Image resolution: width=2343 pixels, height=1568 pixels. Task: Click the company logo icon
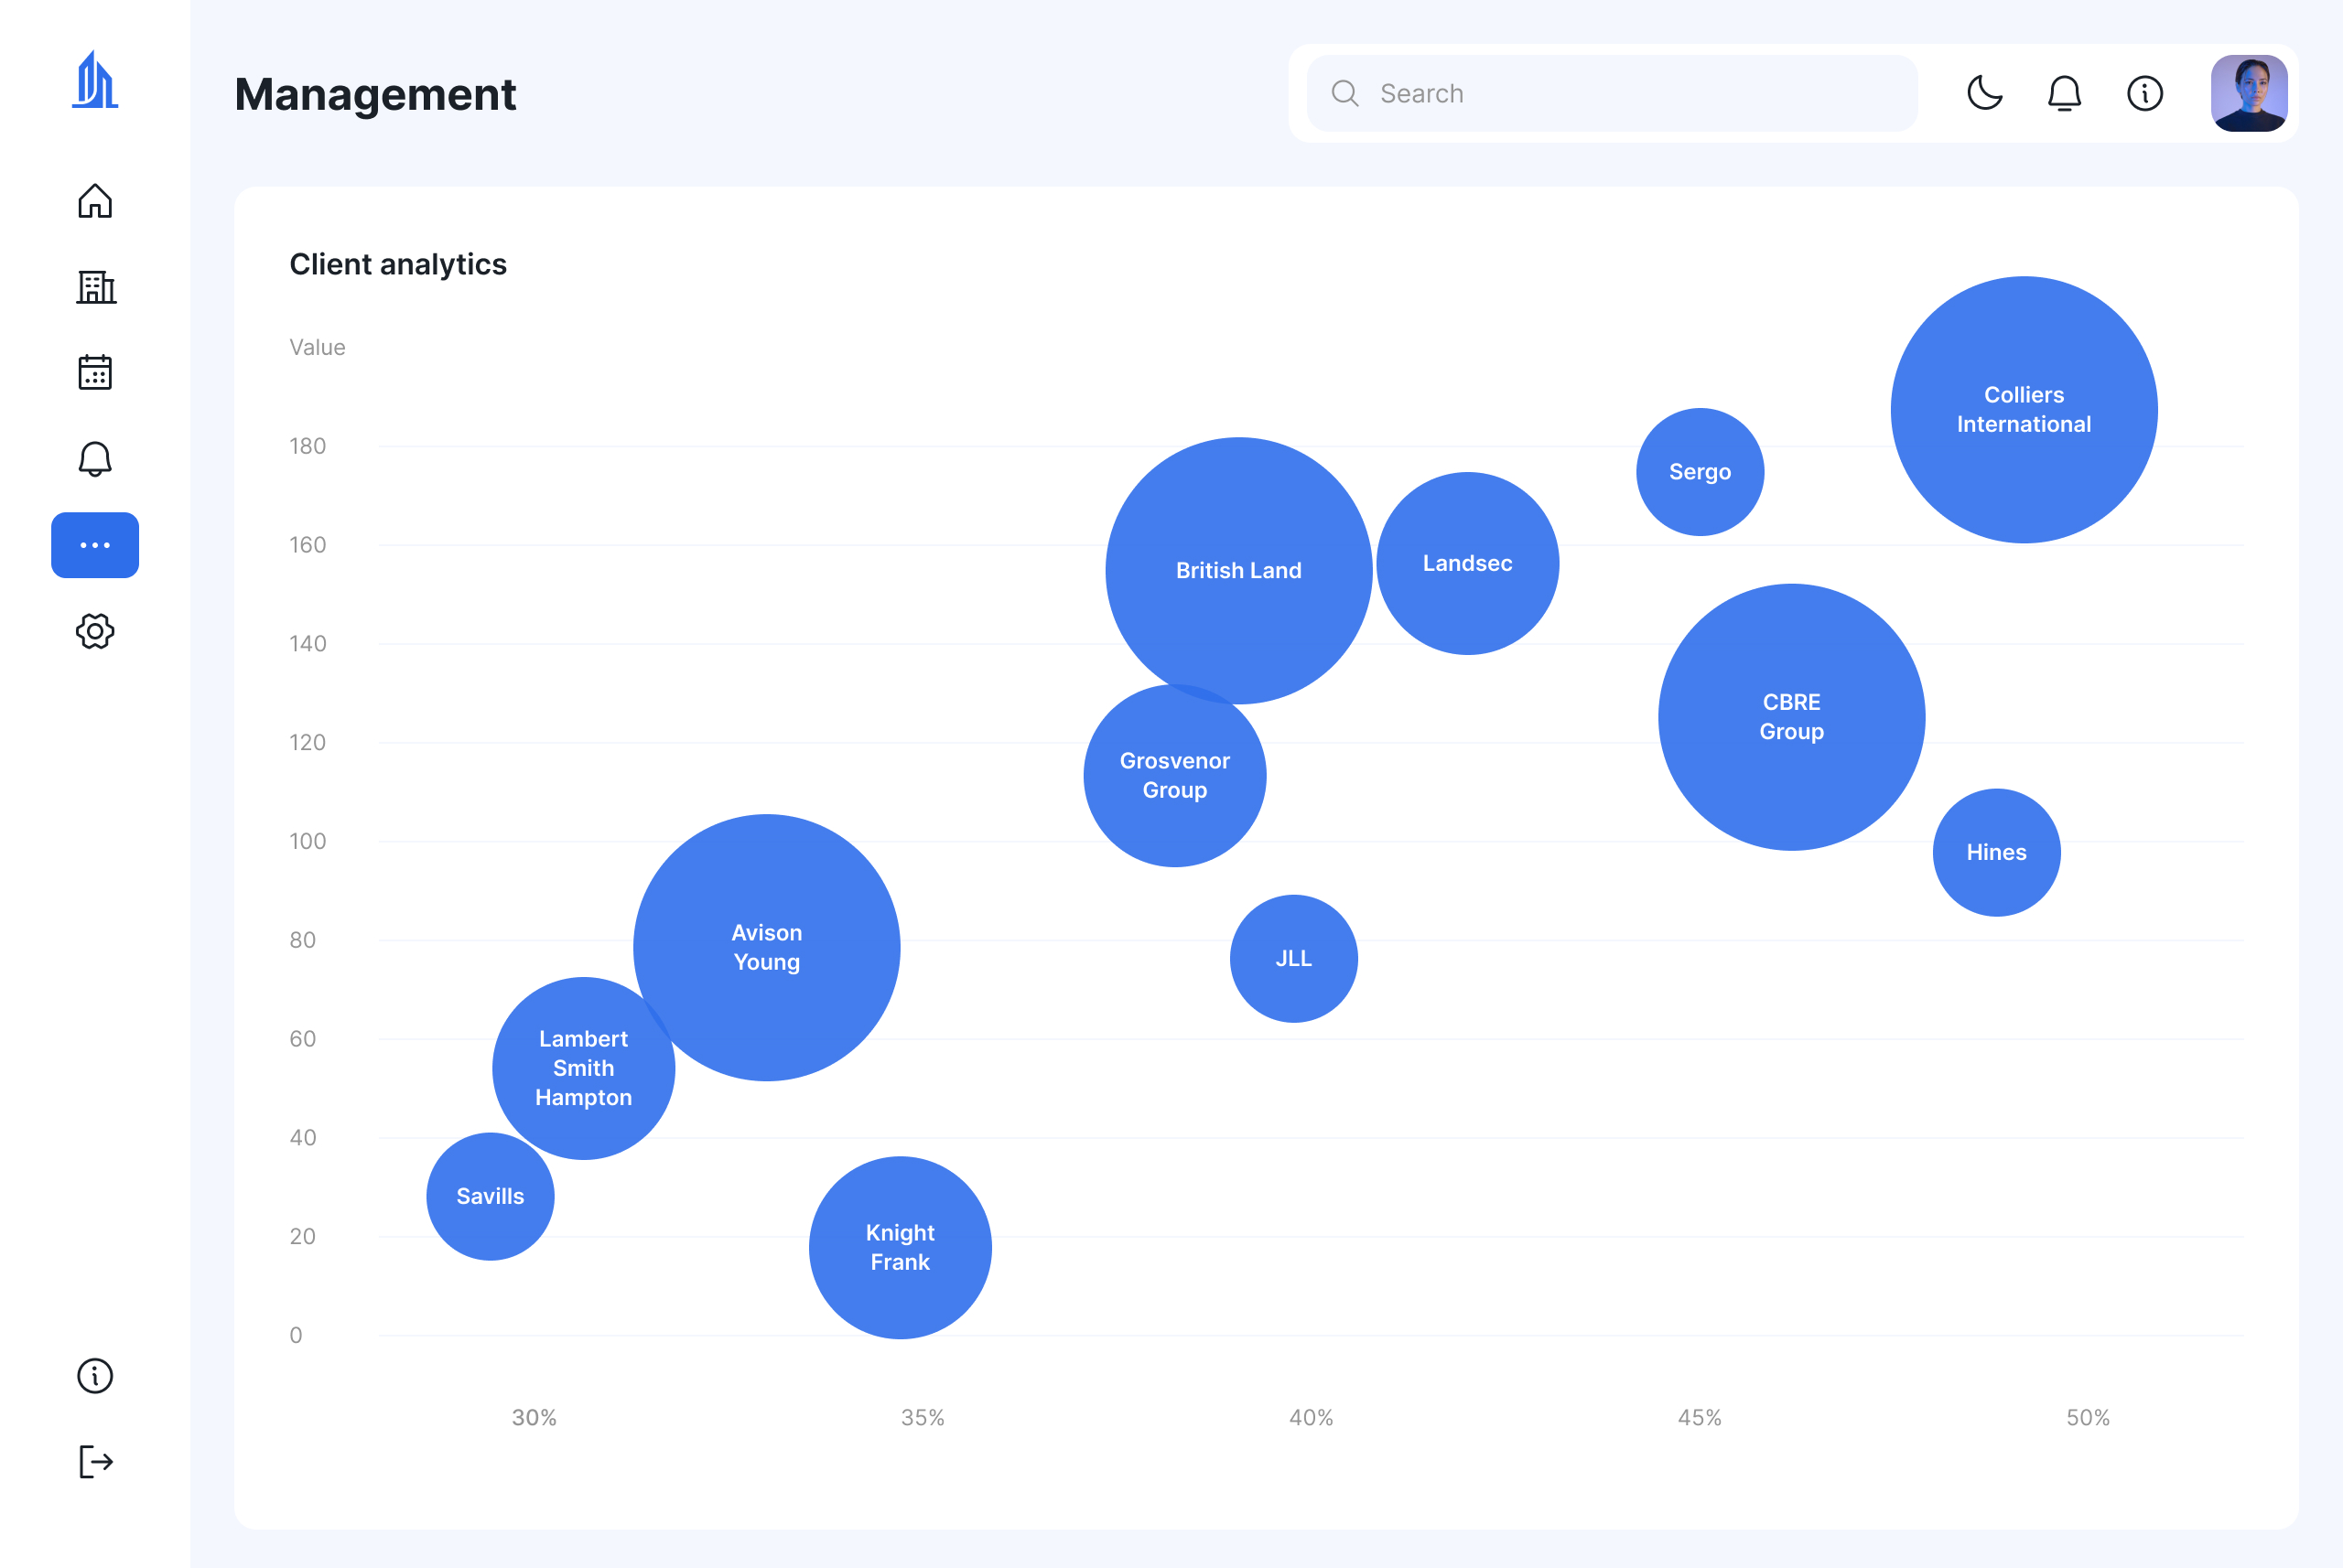95,79
